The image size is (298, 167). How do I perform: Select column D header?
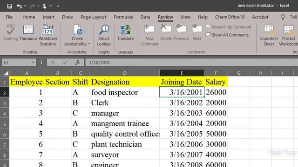[125, 73]
